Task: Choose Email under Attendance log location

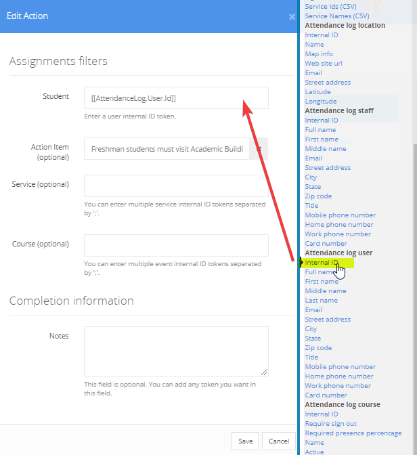Action: click(313, 73)
